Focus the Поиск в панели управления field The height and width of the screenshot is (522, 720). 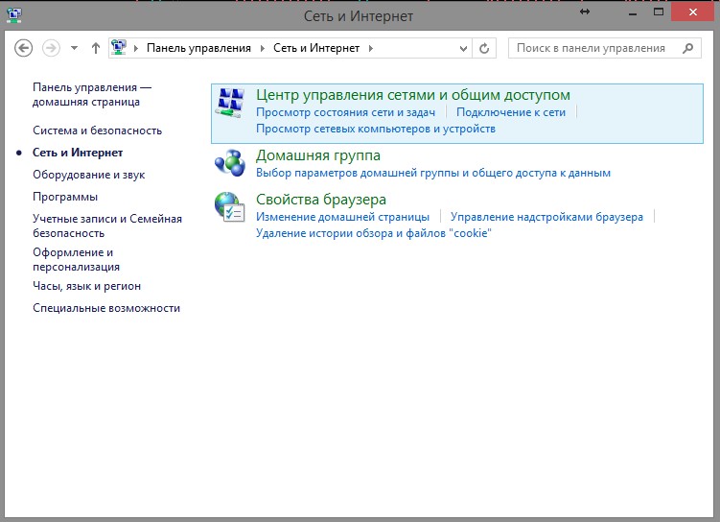[604, 48]
